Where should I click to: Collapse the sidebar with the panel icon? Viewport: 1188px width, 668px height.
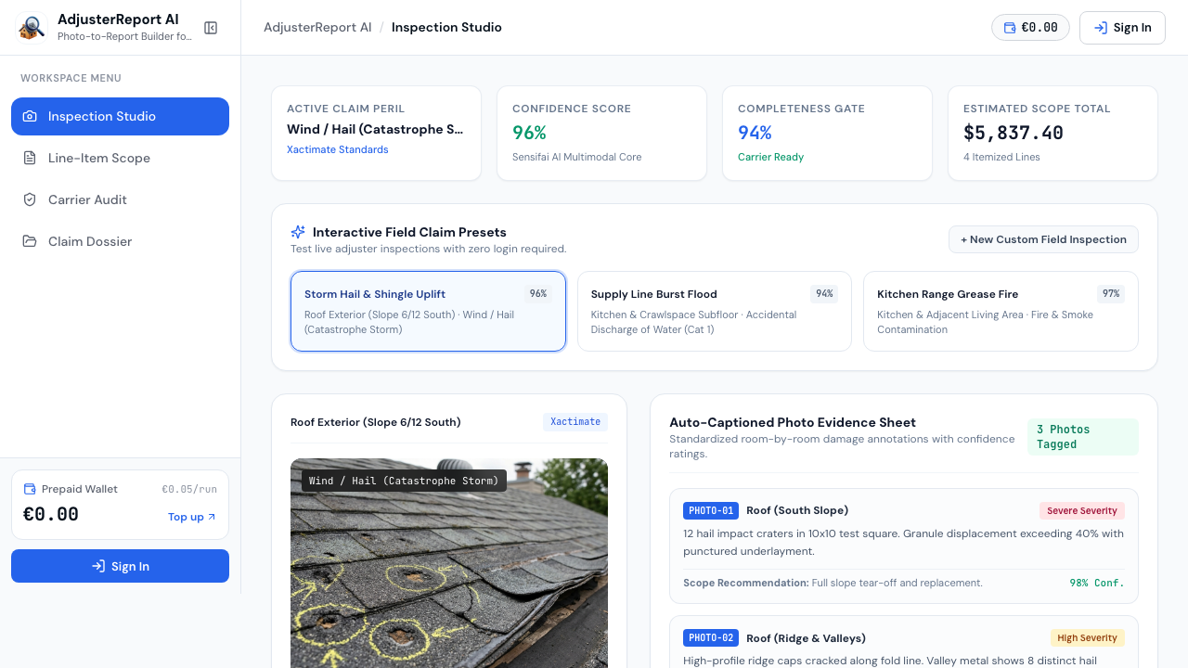pos(211,28)
